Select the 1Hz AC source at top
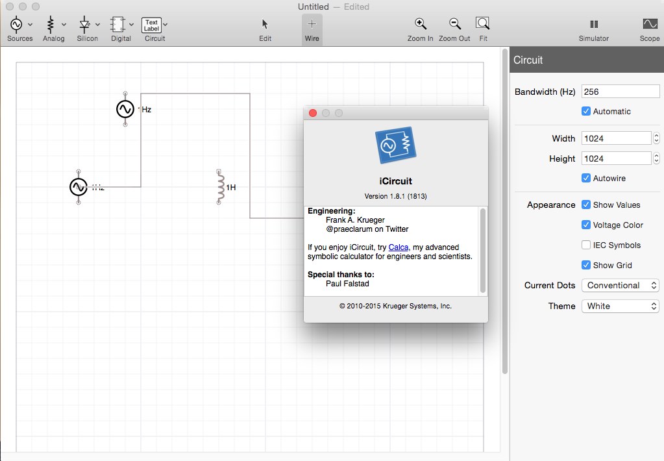This screenshot has width=664, height=461. tap(125, 109)
